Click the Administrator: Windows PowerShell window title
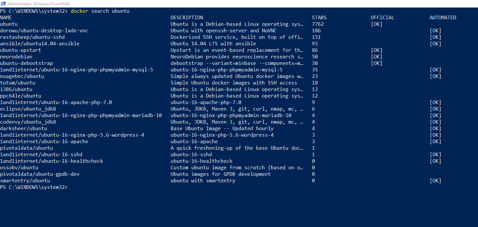 coord(38,4)
